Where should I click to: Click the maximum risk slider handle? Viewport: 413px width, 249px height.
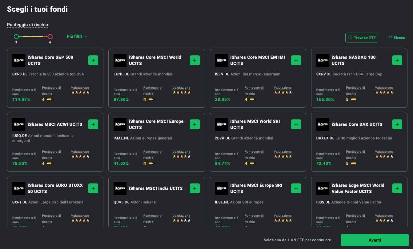tap(50, 37)
